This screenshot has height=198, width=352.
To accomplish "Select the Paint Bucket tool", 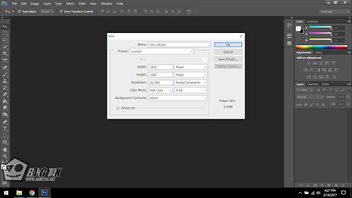I will click(x=5, y=101).
